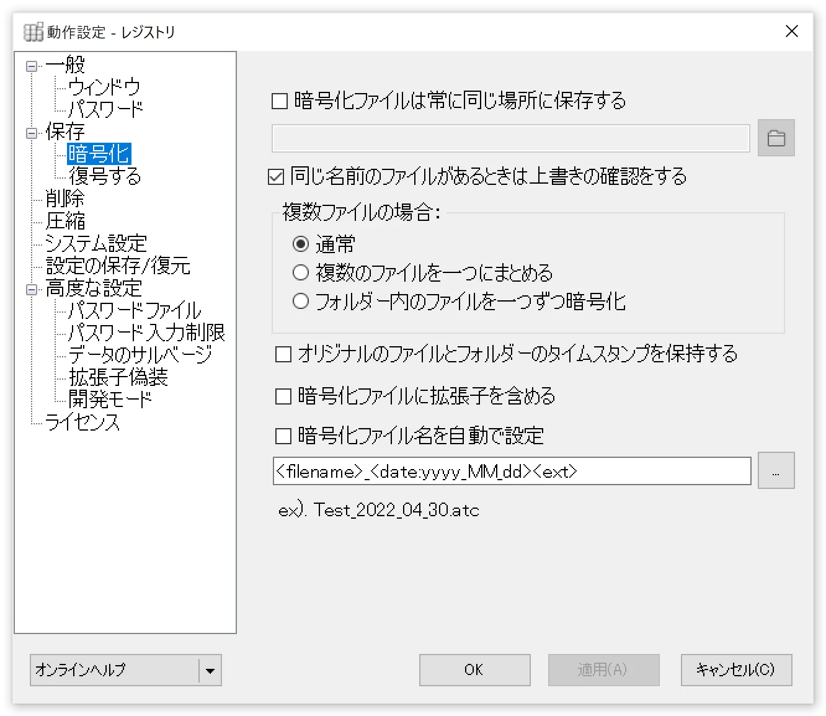Select the 複数のファイルを一つにまとめる radio button
Viewport: 826px width, 716px height.
tap(301, 272)
